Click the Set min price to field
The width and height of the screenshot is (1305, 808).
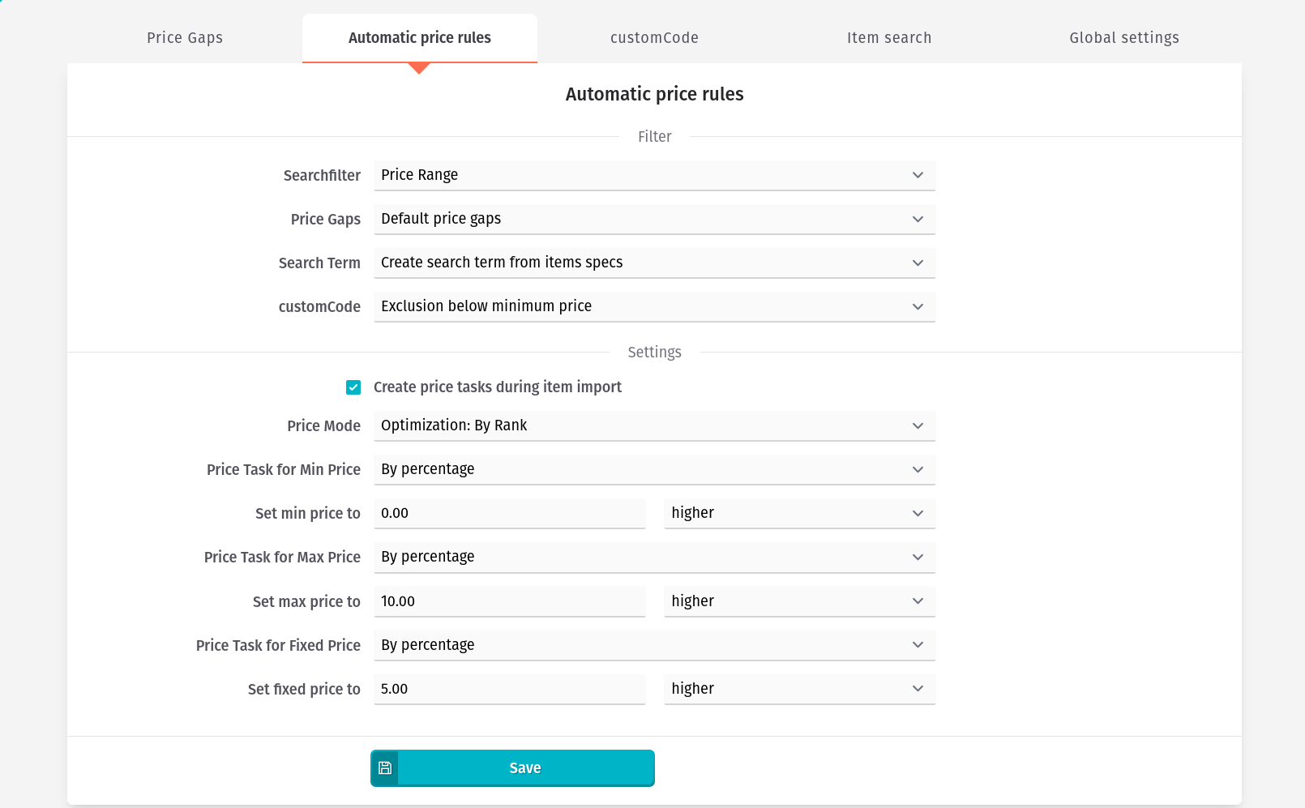[x=509, y=513]
